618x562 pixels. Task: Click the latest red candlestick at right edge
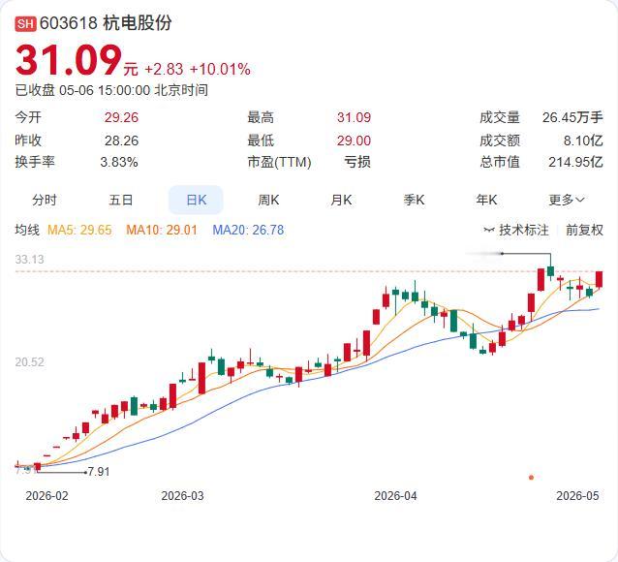point(599,280)
